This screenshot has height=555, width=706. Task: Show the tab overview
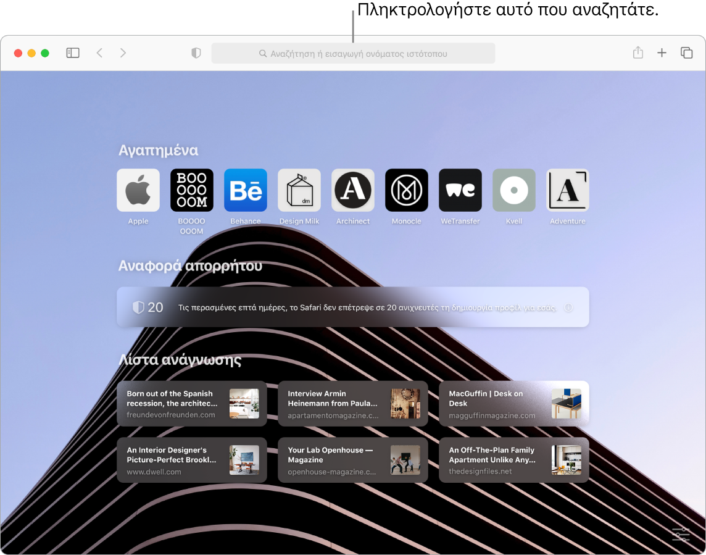pyautogui.click(x=686, y=52)
